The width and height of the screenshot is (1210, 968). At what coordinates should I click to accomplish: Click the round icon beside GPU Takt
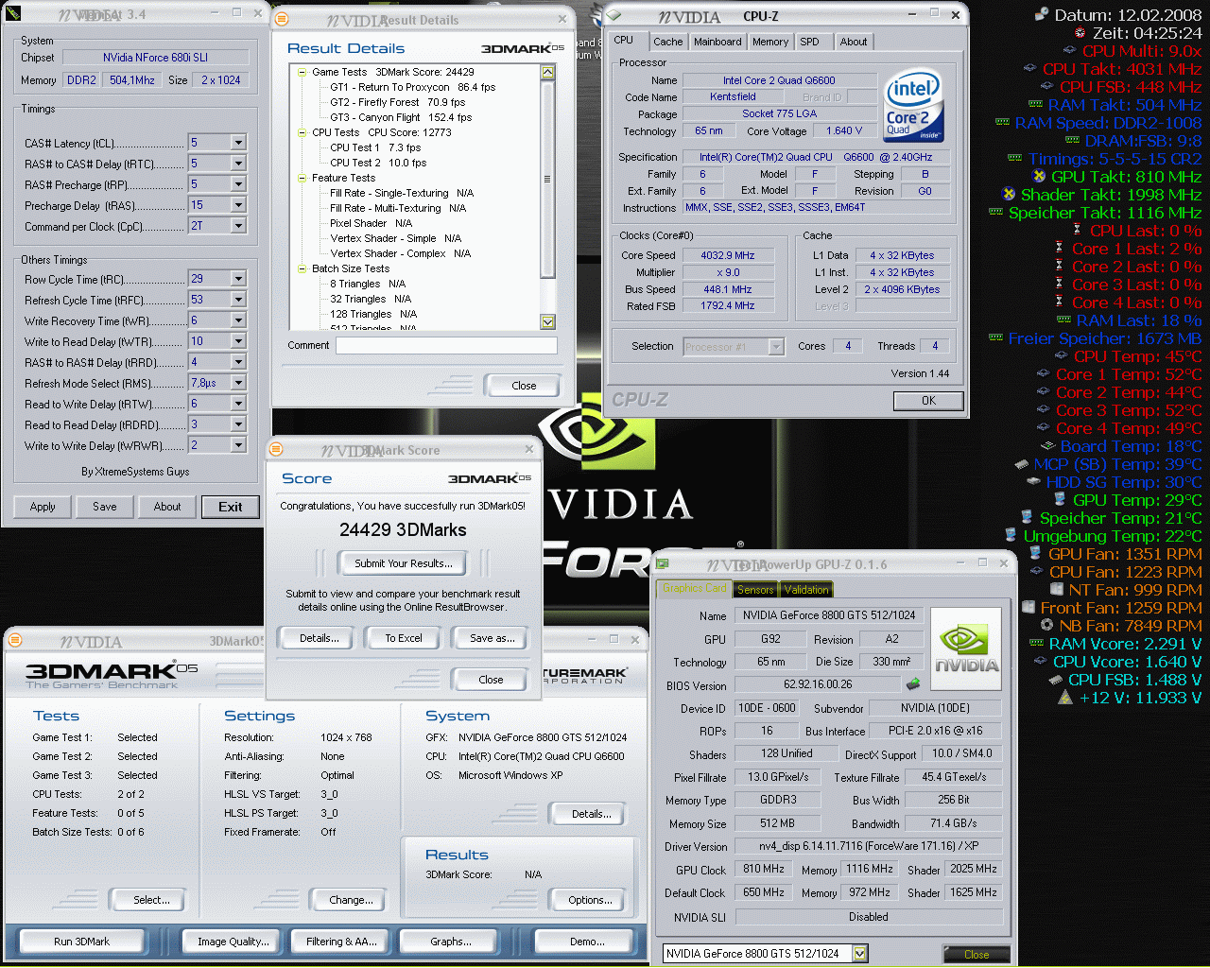1039,176
